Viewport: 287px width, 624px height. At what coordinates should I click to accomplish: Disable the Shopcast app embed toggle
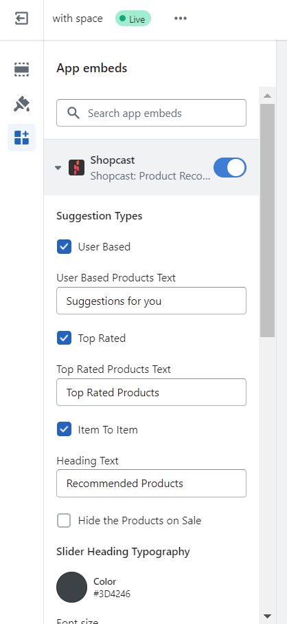(x=230, y=168)
